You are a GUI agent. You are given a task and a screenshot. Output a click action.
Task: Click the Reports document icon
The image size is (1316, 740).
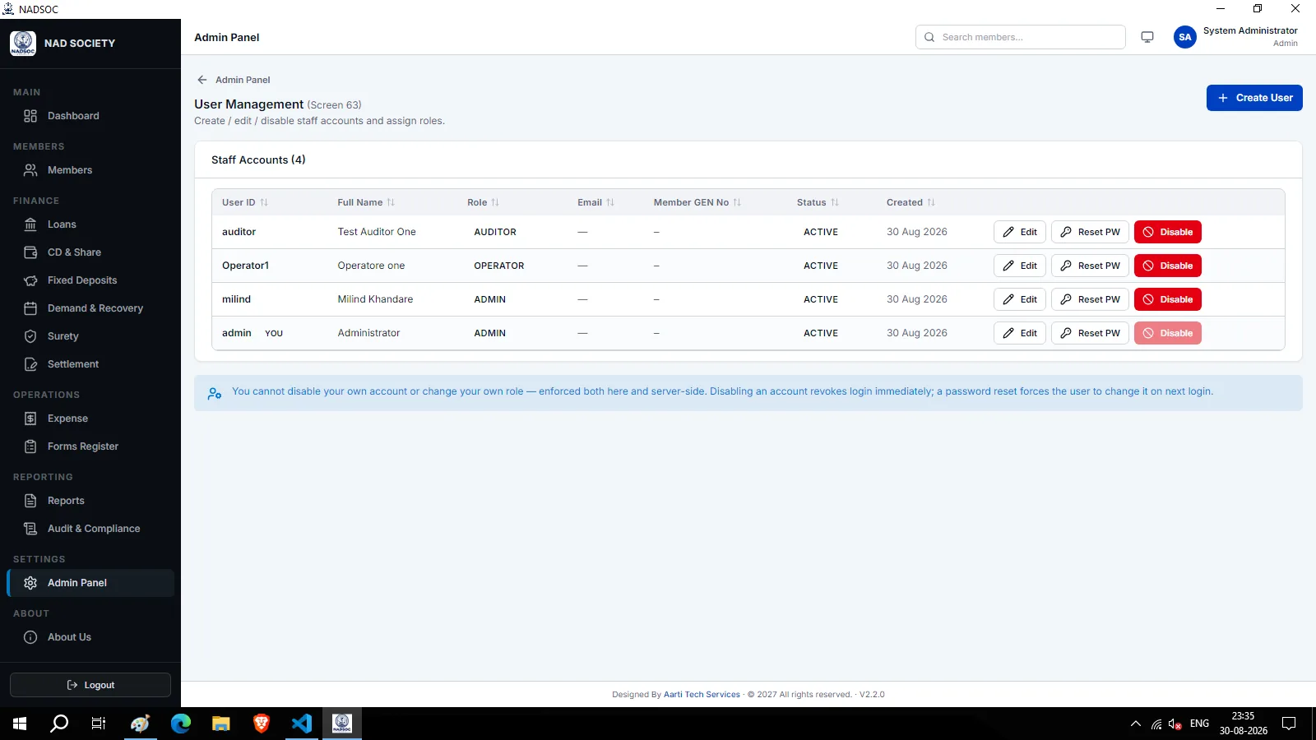point(30,501)
